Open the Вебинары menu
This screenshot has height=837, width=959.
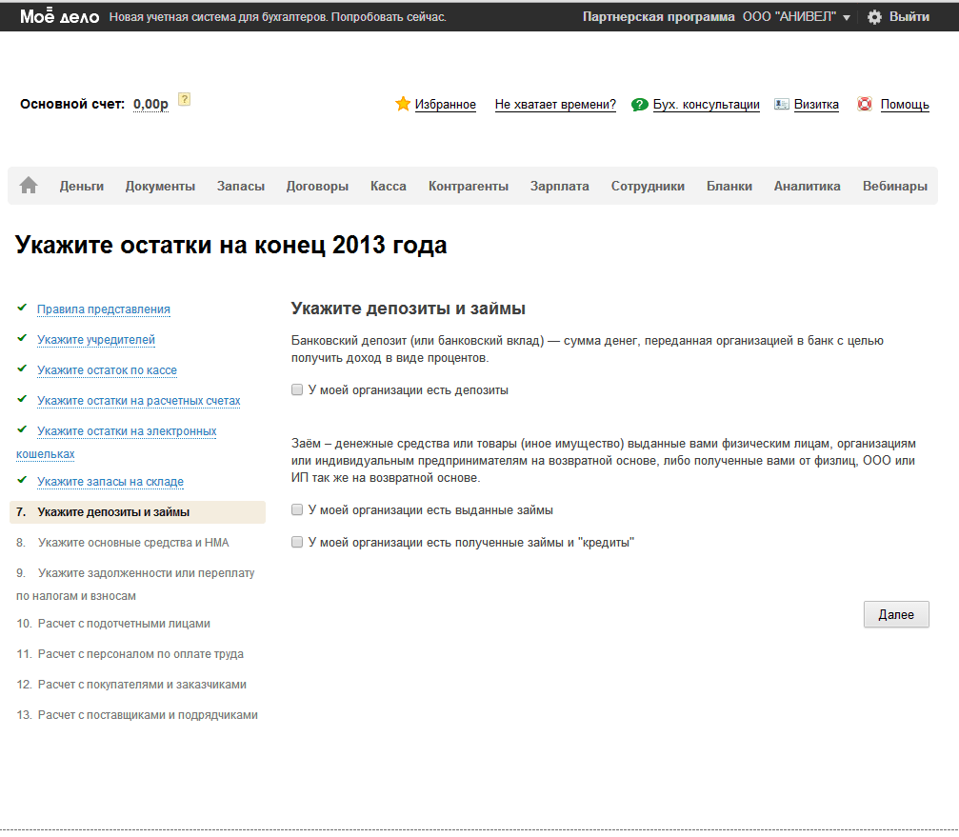pyautogui.click(x=895, y=186)
